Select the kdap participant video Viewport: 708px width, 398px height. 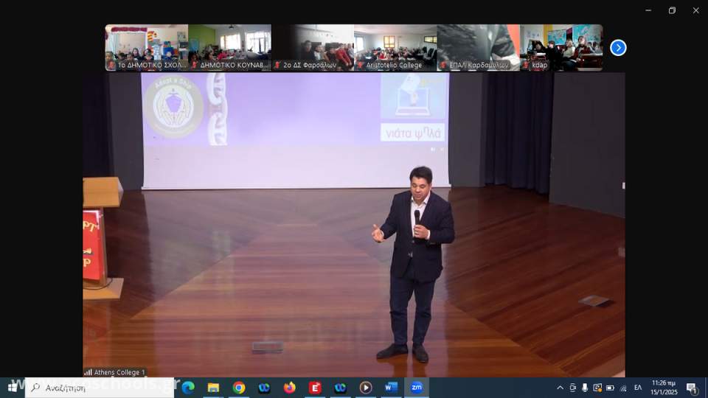tap(561, 48)
